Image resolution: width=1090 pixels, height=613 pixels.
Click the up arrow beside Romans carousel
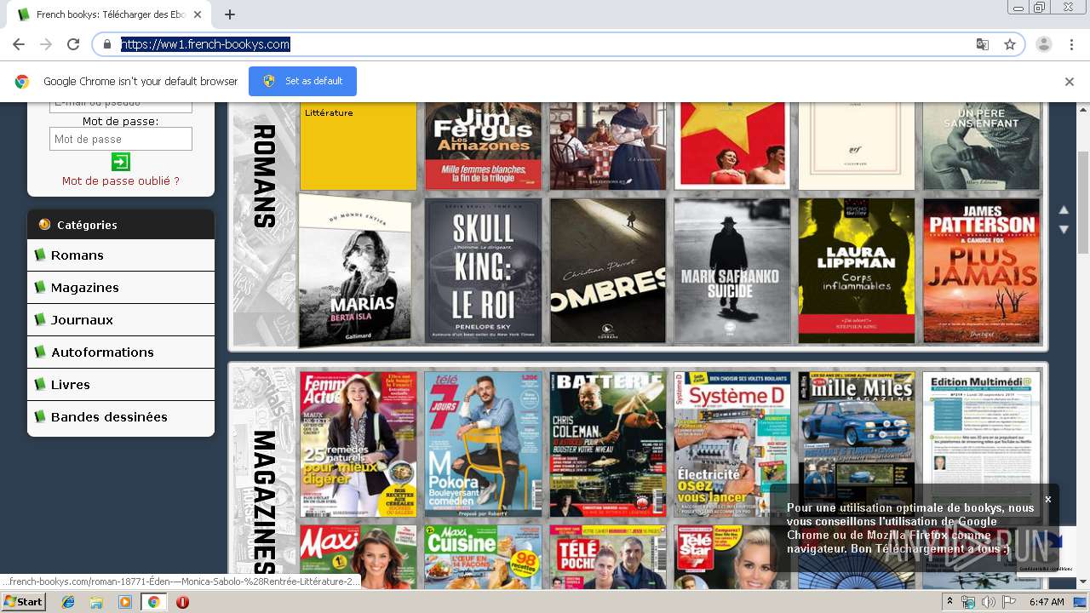click(1063, 210)
